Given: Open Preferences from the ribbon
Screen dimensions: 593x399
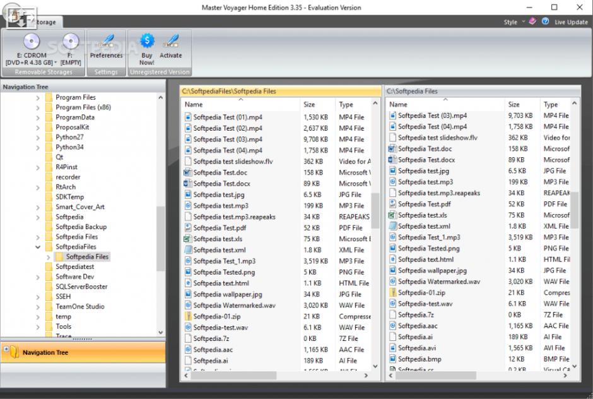Looking at the screenshot, I should tap(106, 46).
